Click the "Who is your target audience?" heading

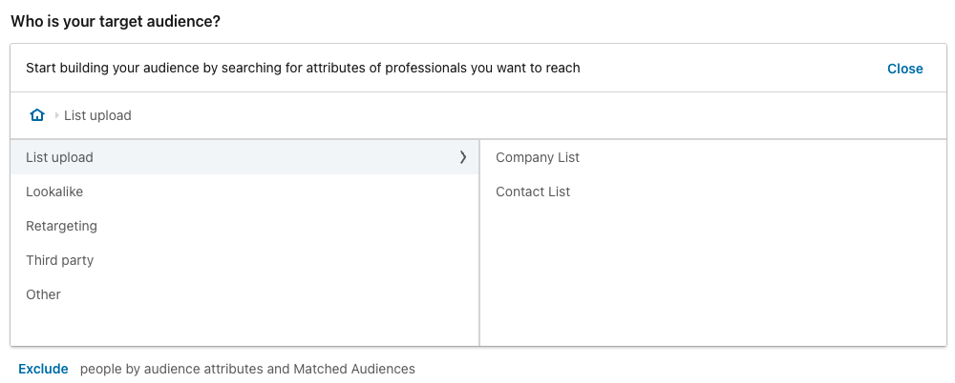(116, 20)
